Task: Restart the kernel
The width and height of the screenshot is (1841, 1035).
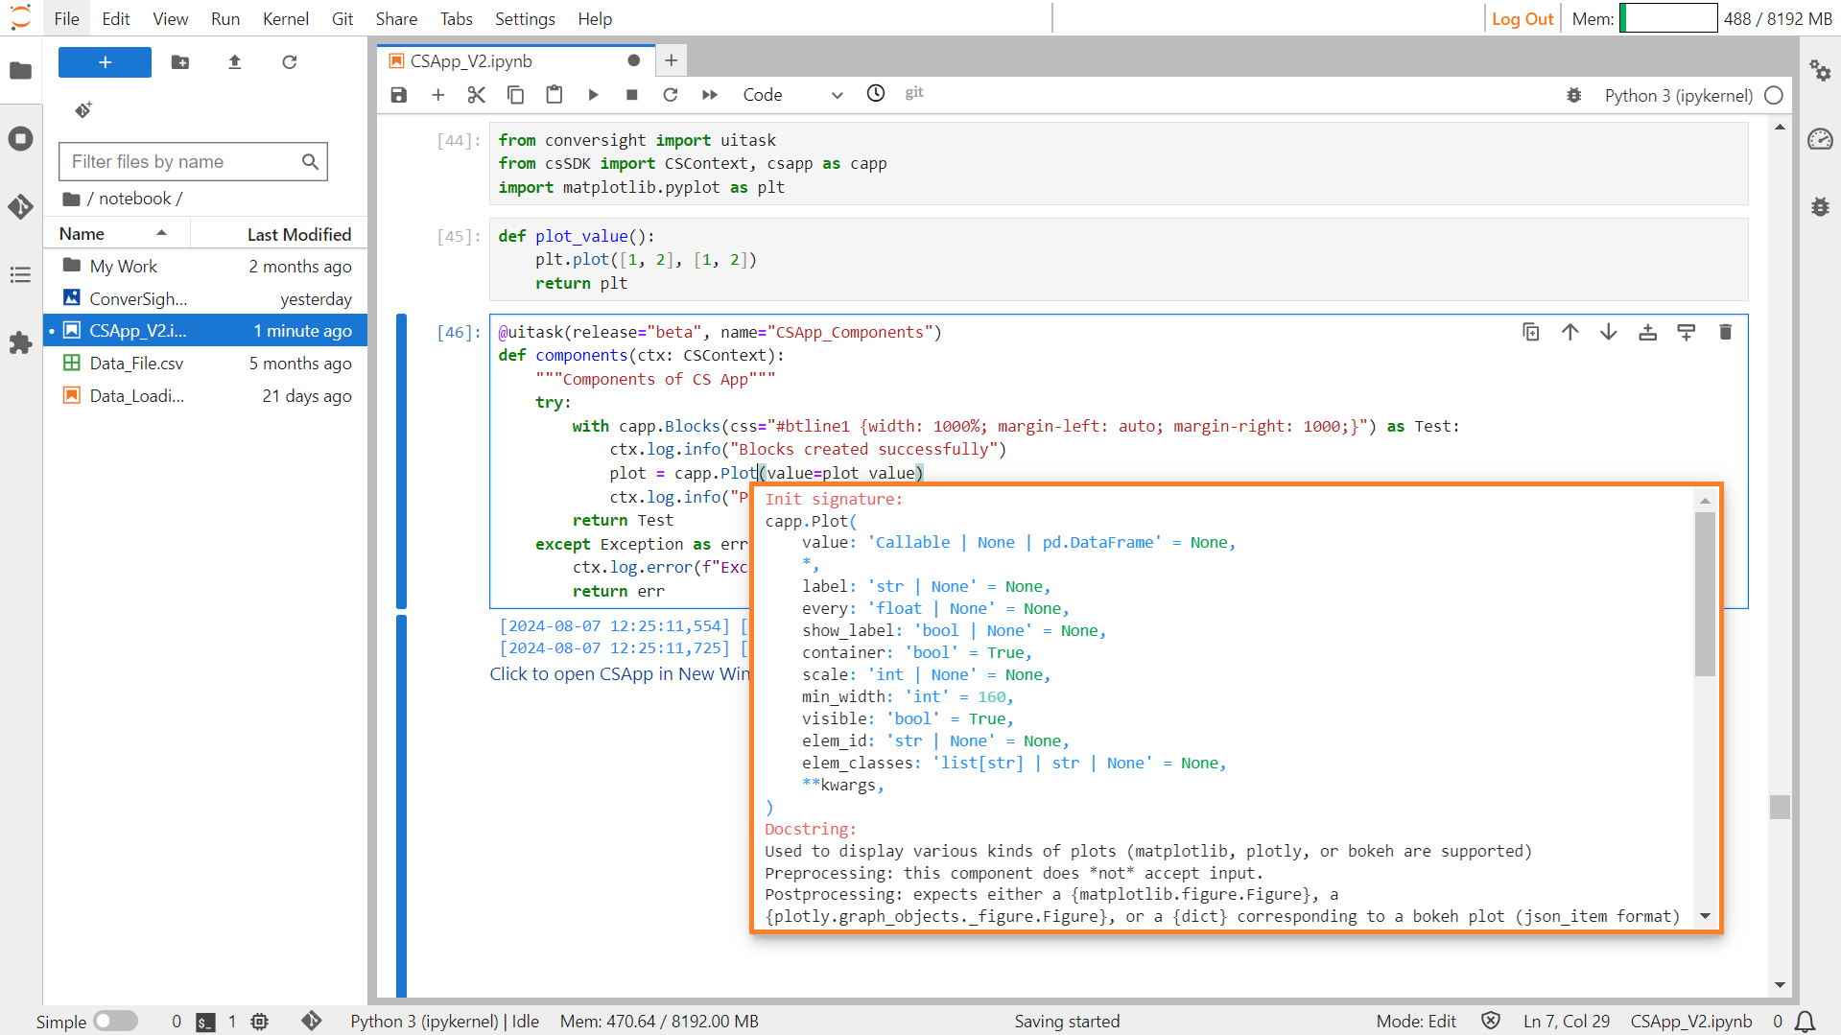Action: coord(671,94)
